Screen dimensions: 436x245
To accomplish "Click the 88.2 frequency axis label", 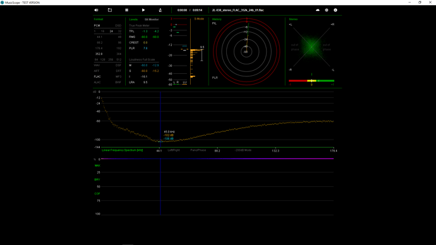I will (x=217, y=151).
